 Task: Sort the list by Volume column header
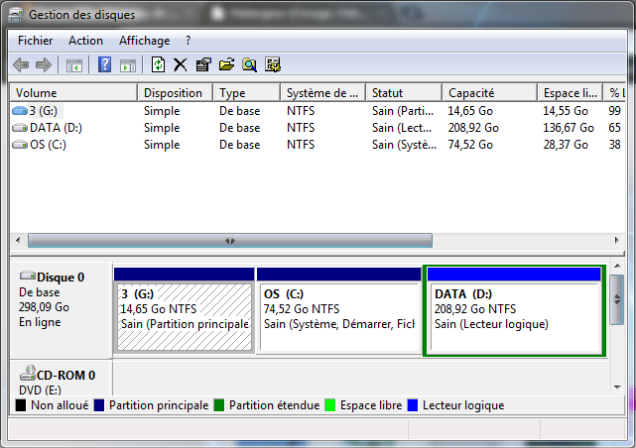coord(71,92)
